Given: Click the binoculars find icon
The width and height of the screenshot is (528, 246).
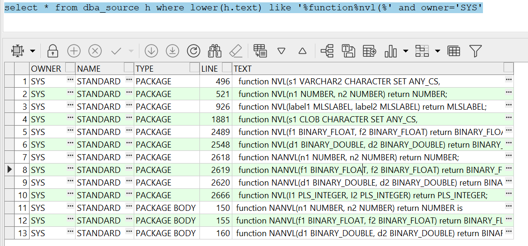Looking at the screenshot, I should (214, 51).
